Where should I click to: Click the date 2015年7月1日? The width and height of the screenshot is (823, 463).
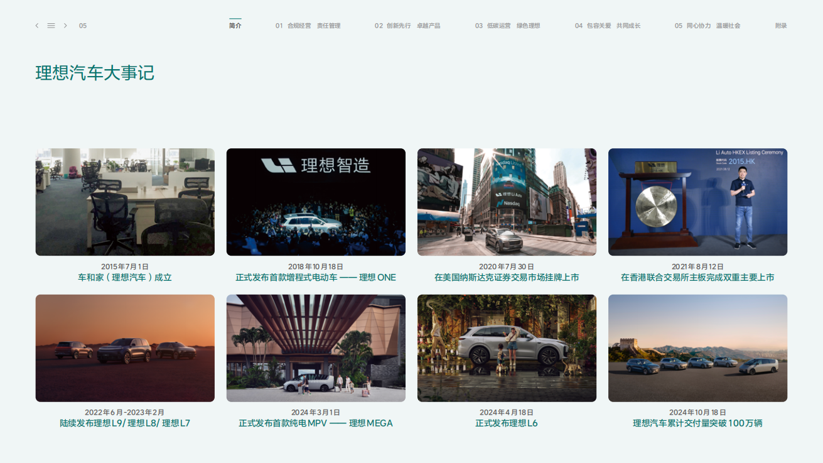[x=125, y=266]
